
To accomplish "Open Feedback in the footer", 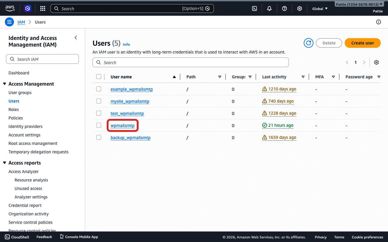I will (x=44, y=237).
